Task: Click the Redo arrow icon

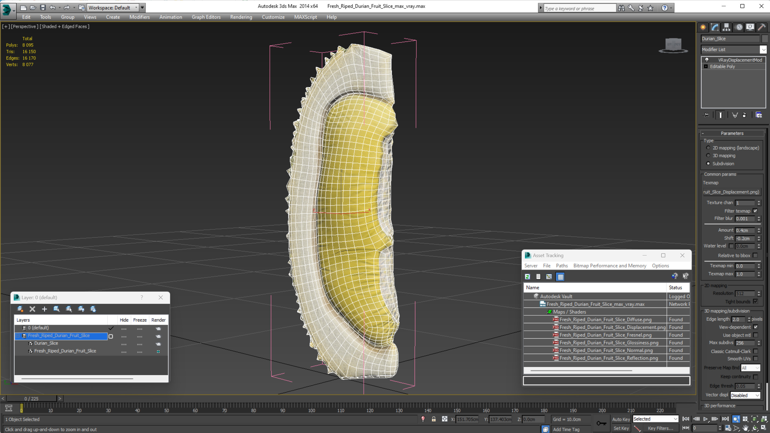Action: click(x=67, y=8)
